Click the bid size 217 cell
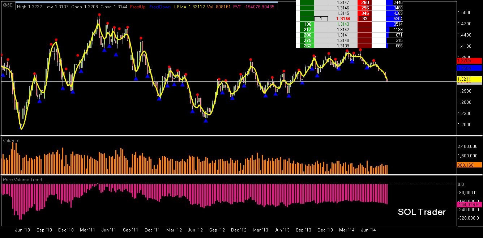 point(308,29)
